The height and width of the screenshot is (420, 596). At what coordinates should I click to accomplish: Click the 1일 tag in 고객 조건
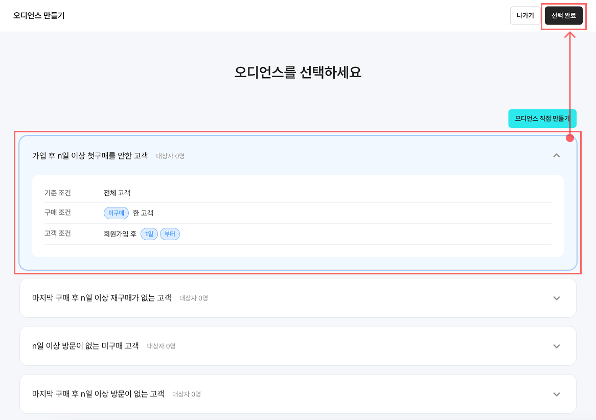[x=149, y=234]
